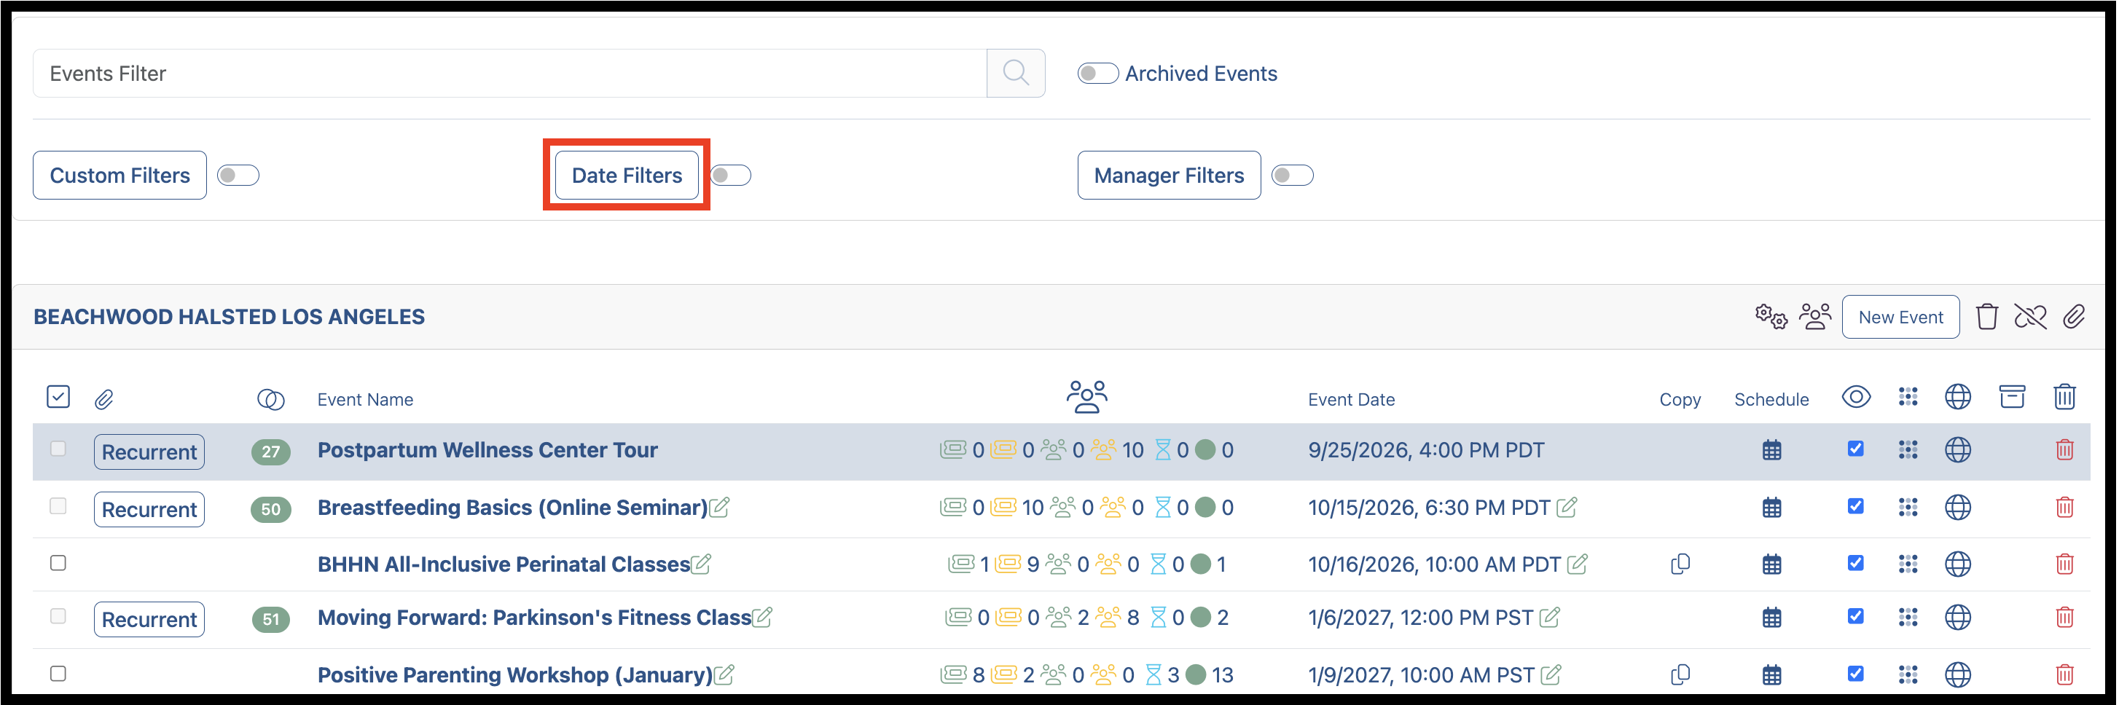Click the overlapping circles column header icon

click(270, 400)
